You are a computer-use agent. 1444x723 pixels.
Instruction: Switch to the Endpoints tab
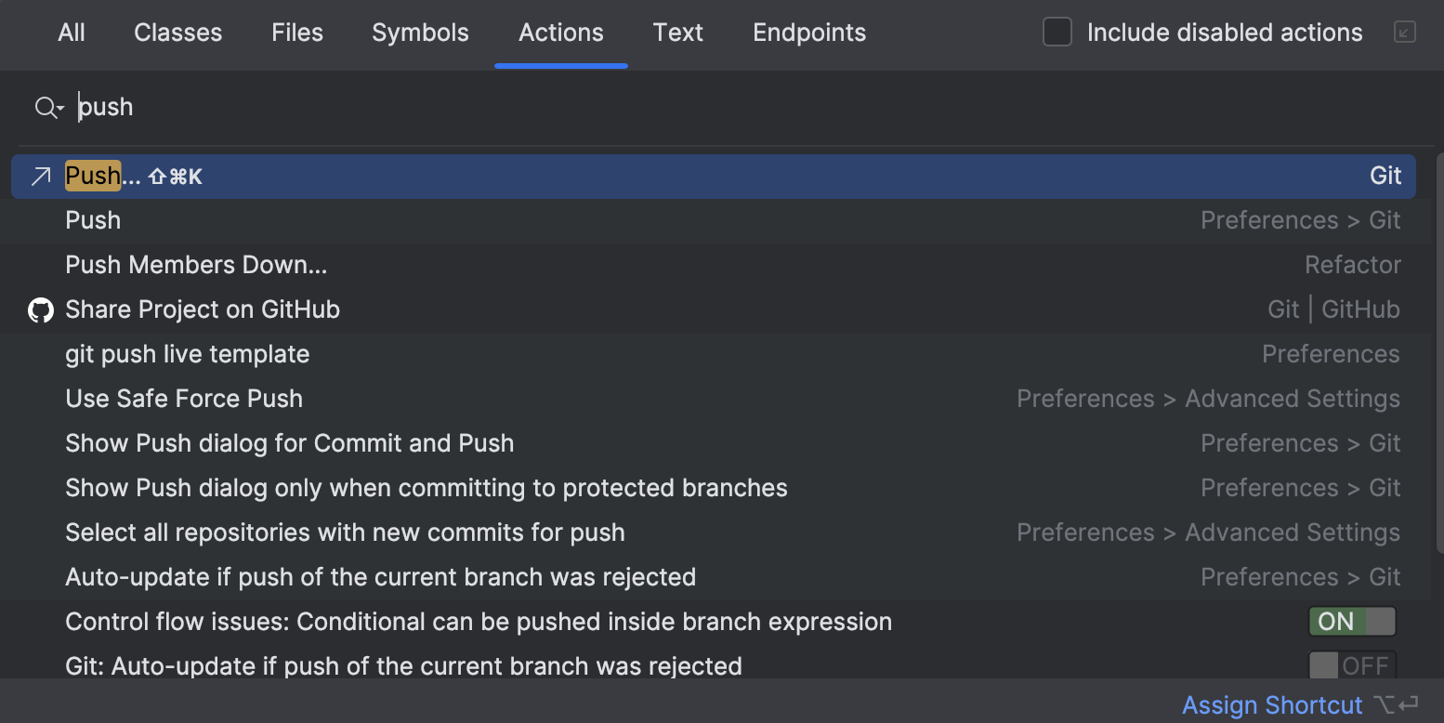(808, 32)
